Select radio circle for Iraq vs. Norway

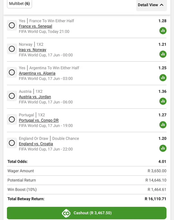point(12,49)
